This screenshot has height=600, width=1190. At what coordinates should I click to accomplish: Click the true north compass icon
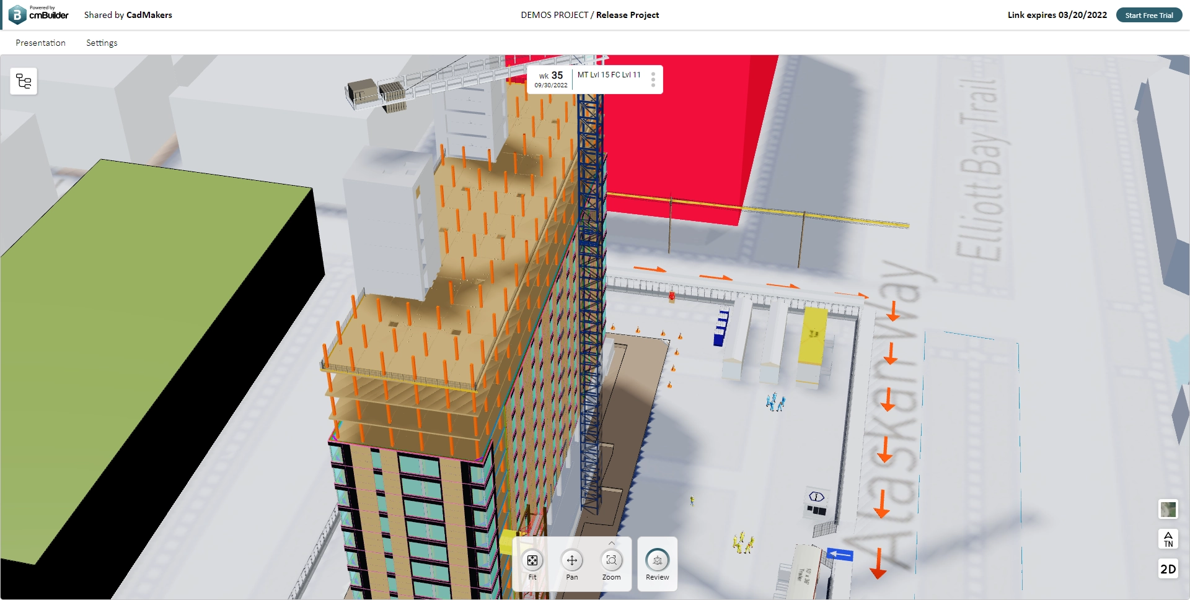1168,539
